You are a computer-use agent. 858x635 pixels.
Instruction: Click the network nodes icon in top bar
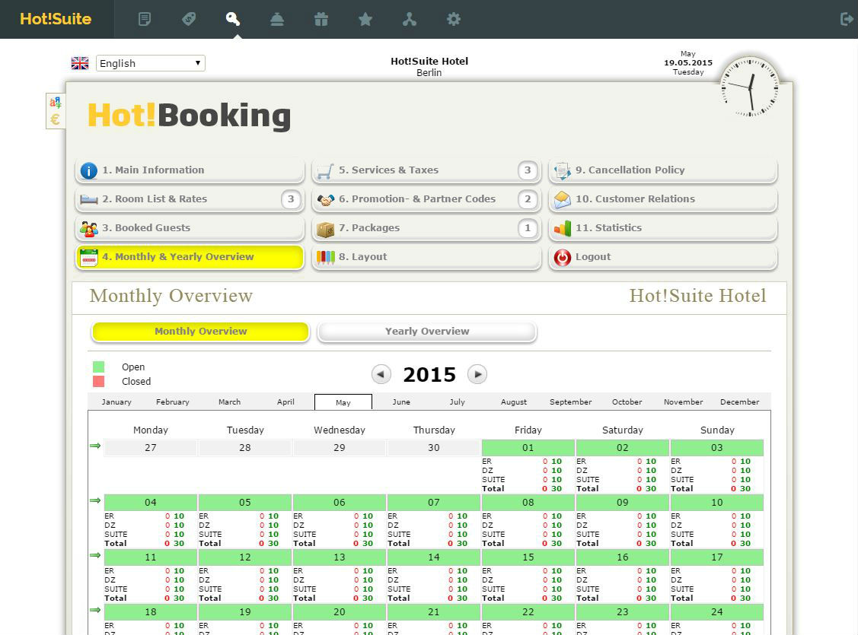410,19
